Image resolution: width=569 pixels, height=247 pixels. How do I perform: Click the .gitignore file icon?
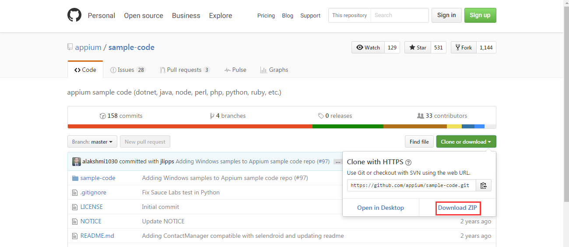pyautogui.click(x=75, y=193)
